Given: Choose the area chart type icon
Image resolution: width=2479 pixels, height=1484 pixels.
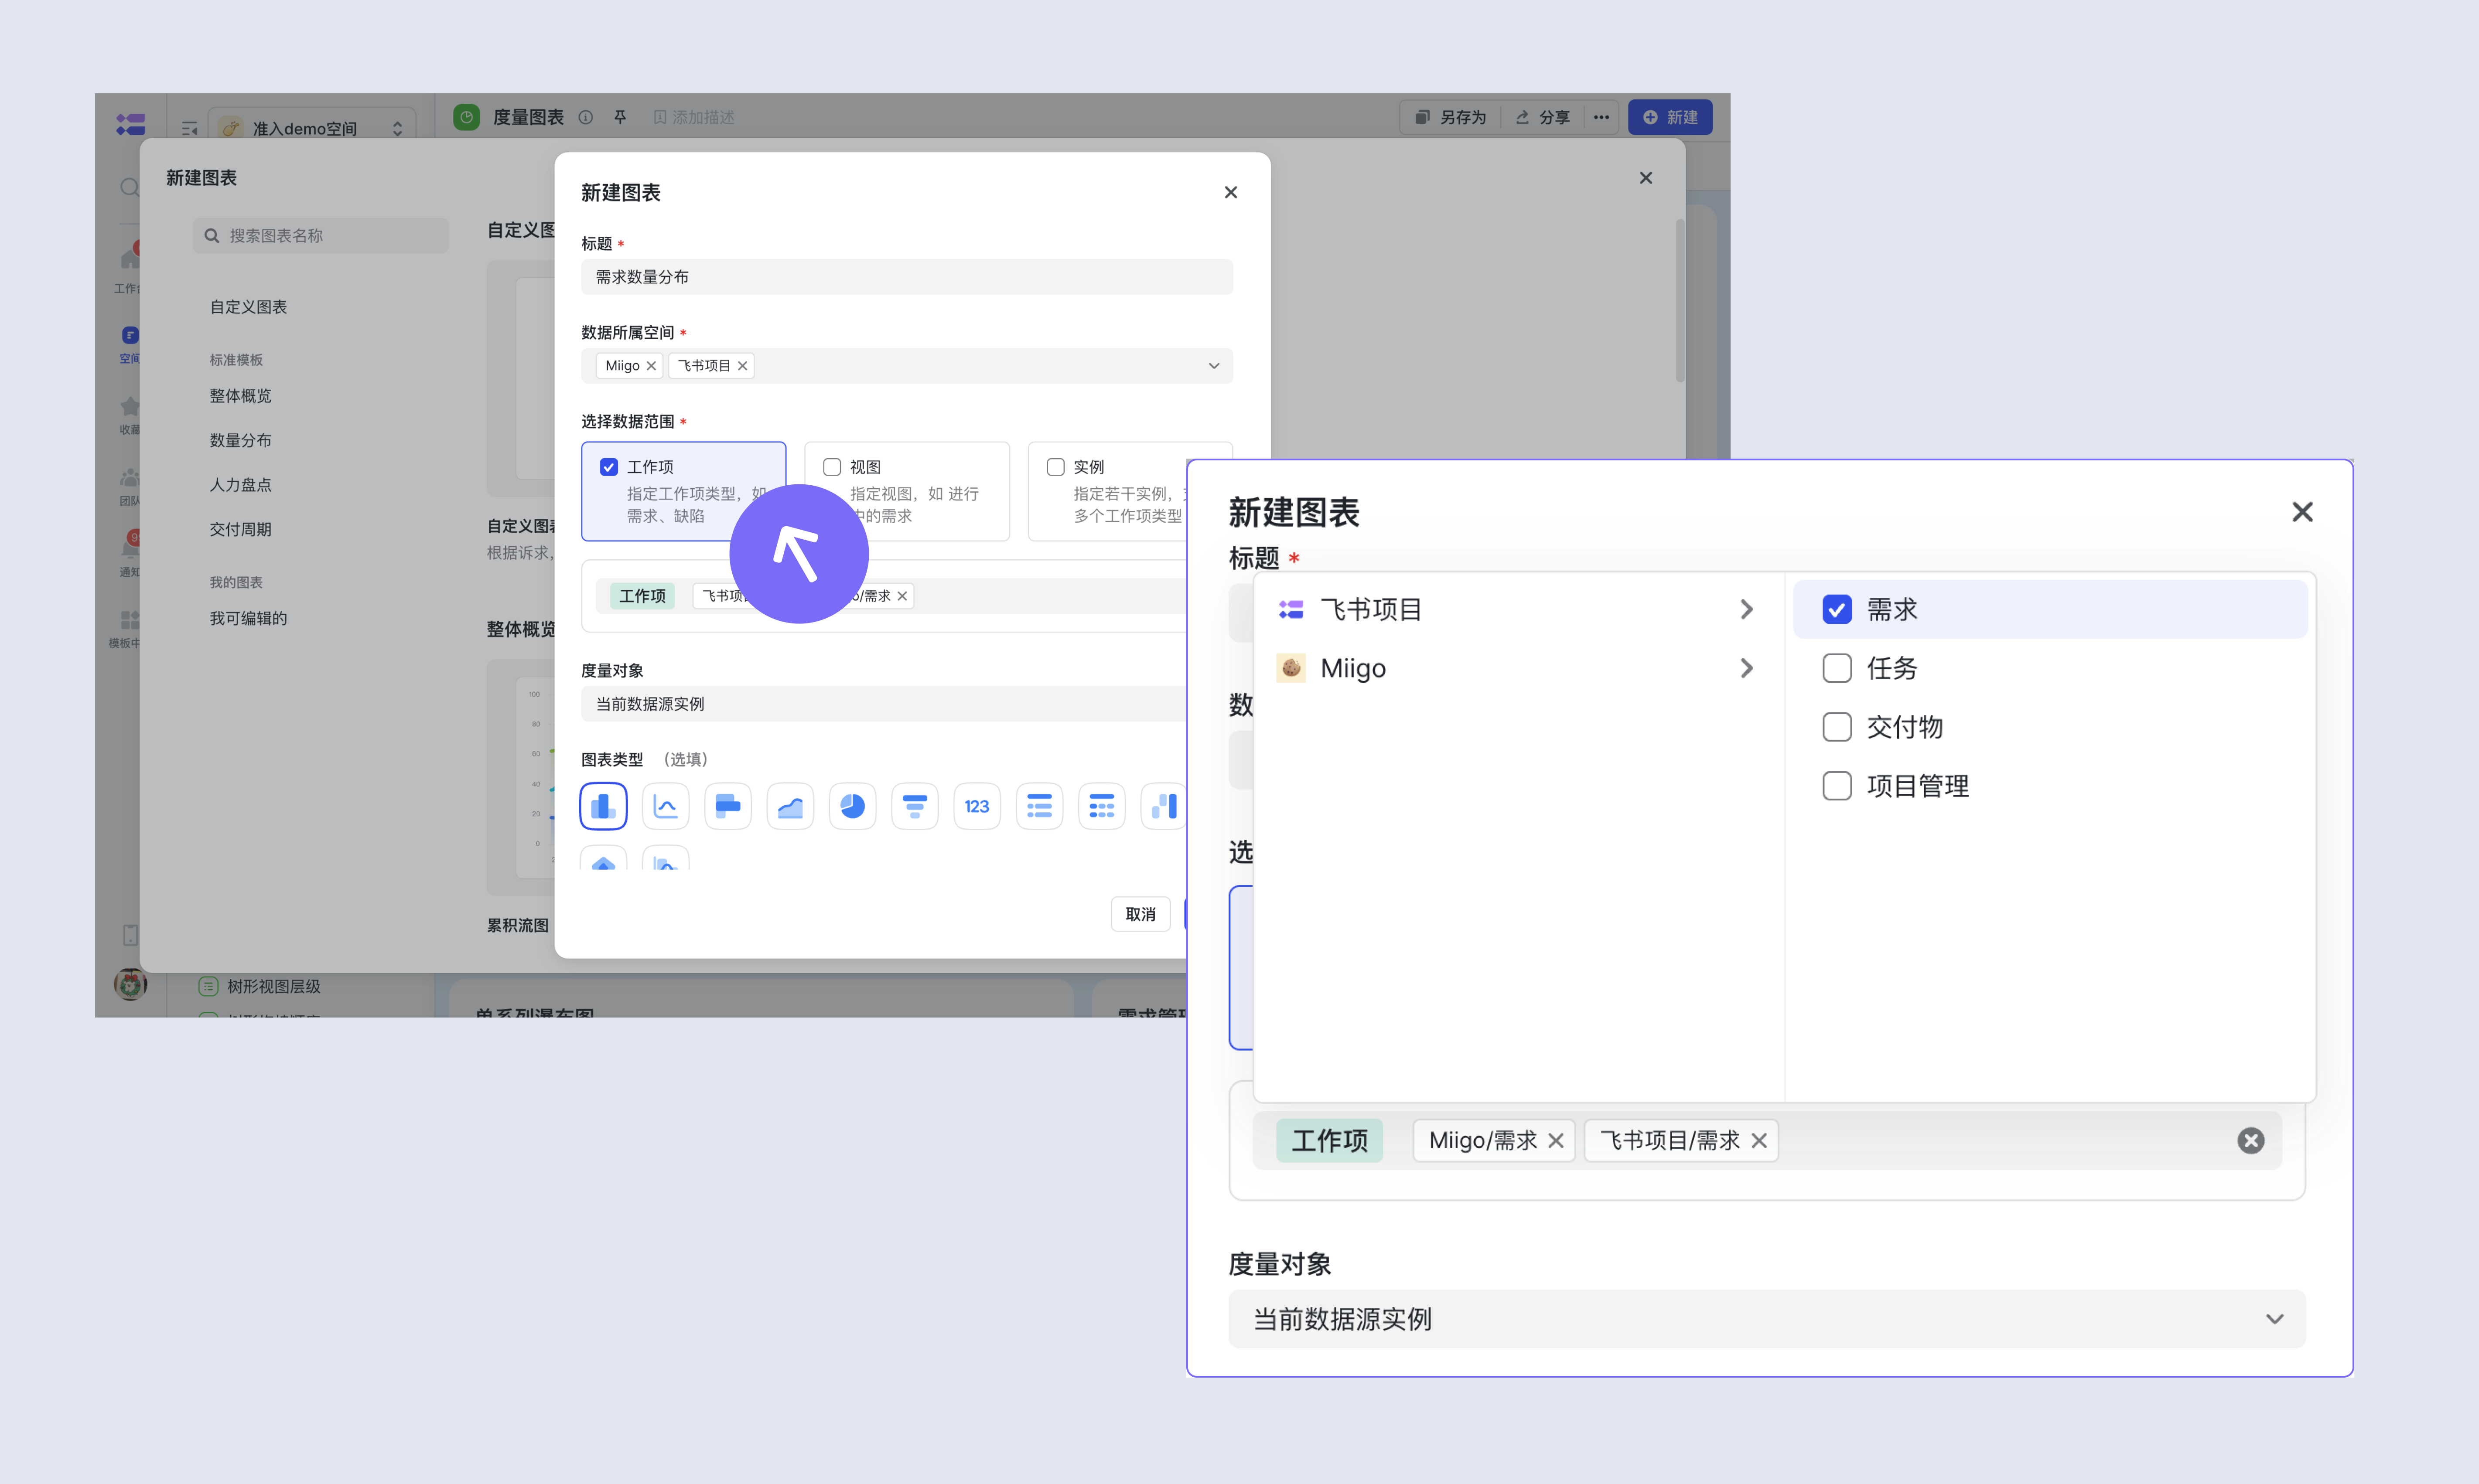Looking at the screenshot, I should [x=790, y=806].
